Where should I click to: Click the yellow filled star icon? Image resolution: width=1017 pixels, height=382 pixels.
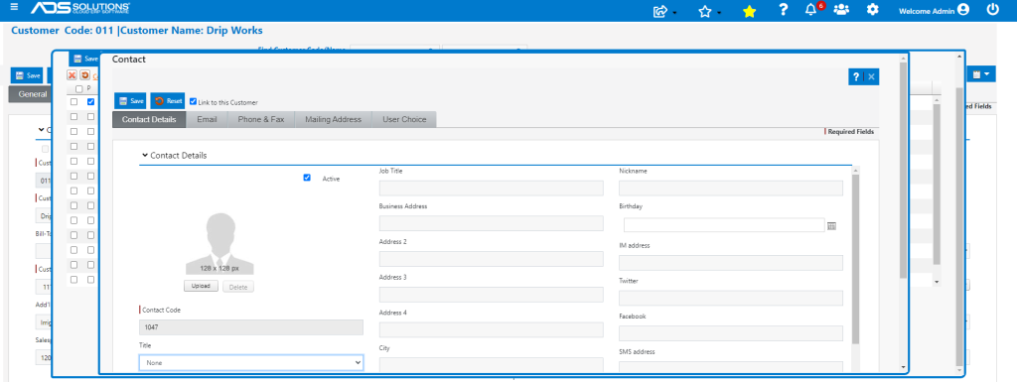click(749, 11)
